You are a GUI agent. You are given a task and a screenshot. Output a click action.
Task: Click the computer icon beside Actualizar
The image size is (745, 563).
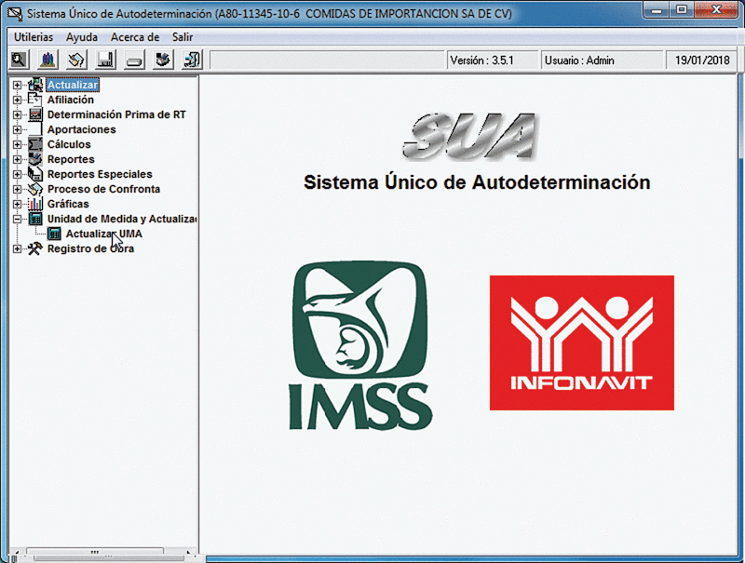35,85
